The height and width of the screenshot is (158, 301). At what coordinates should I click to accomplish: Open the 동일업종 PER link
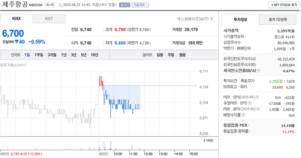click(236, 125)
